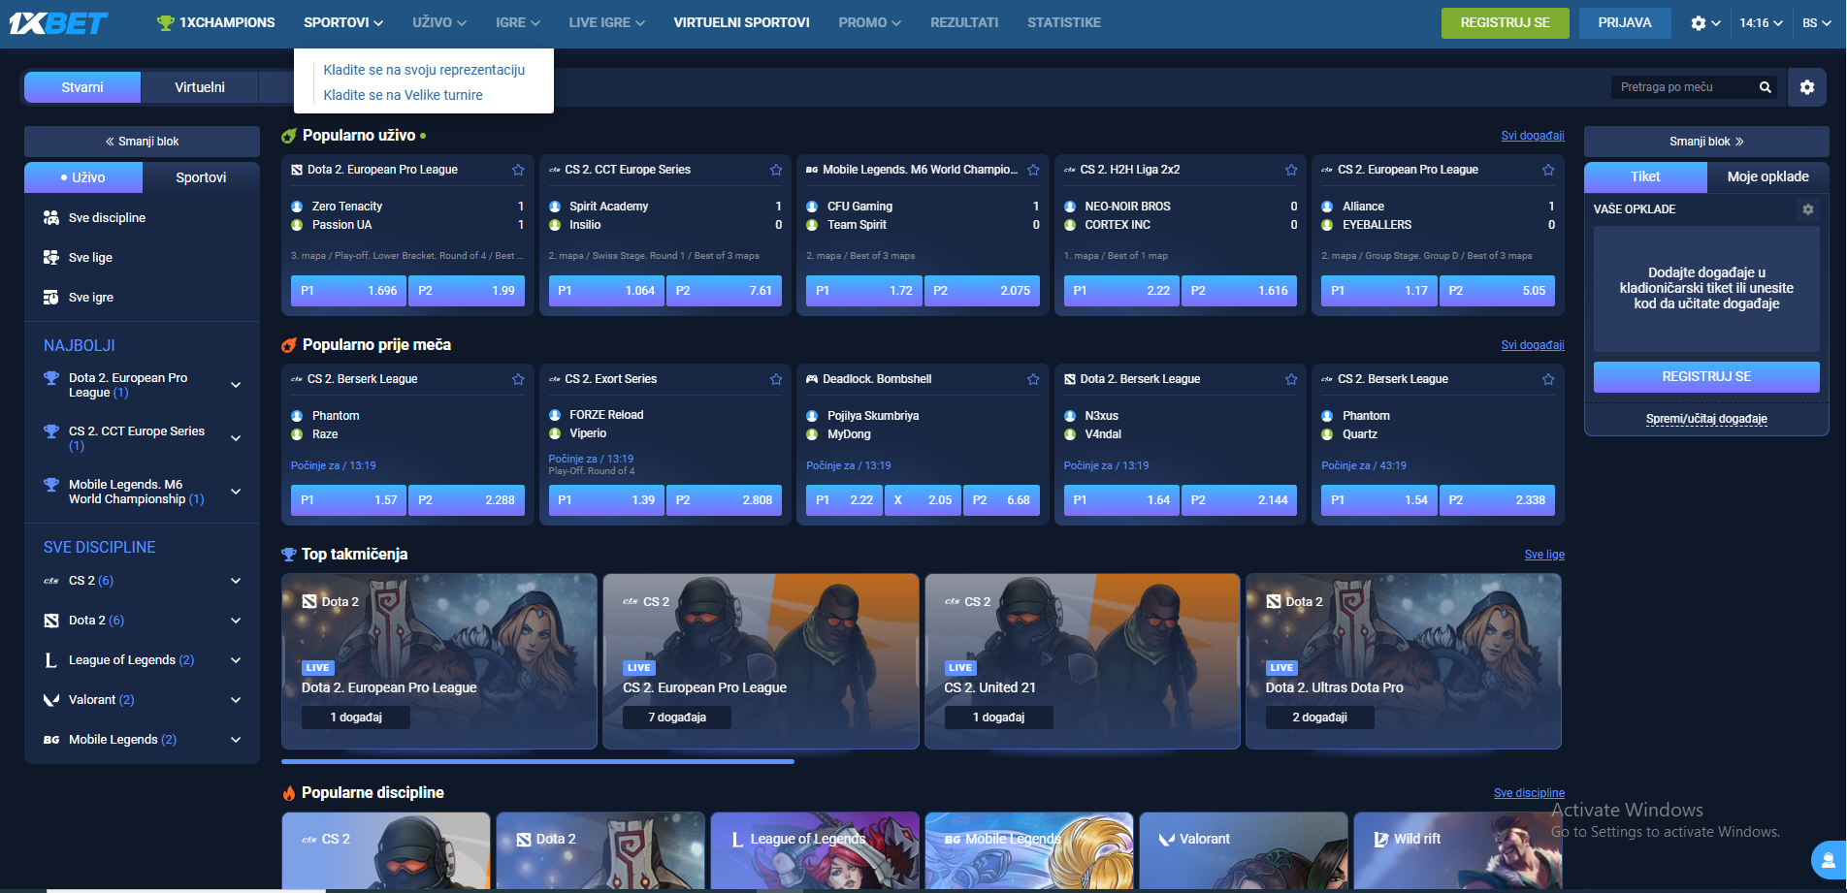The image size is (1847, 893).
Task: Collapse left panel with Smanji blok
Action: 142,142
